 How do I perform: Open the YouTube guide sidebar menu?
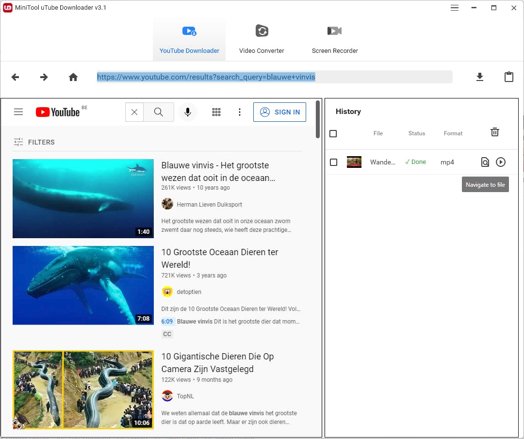(18, 112)
